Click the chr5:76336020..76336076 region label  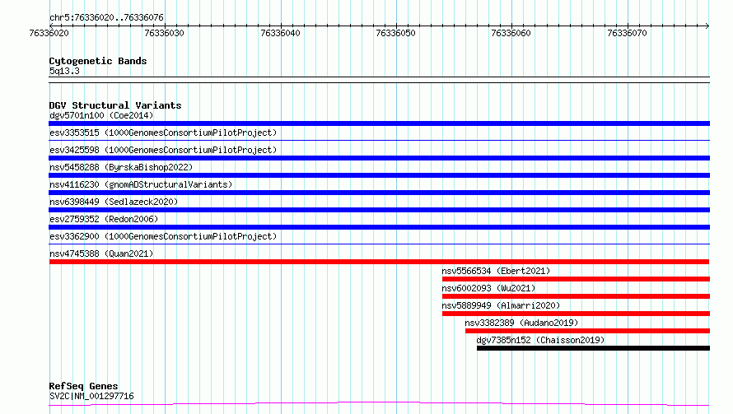[x=106, y=17]
